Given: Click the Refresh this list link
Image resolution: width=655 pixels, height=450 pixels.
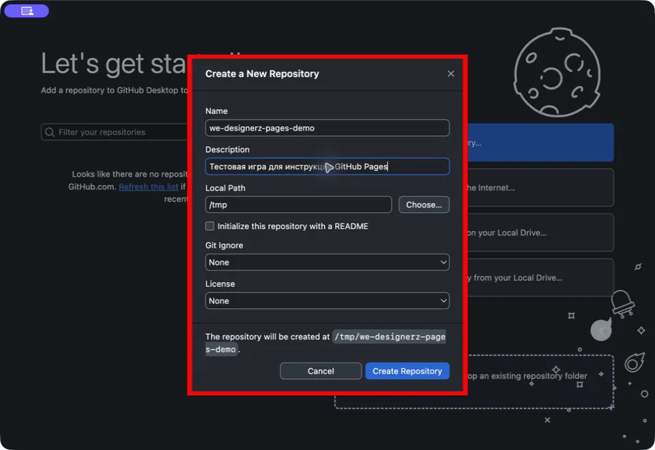Looking at the screenshot, I should (x=148, y=187).
